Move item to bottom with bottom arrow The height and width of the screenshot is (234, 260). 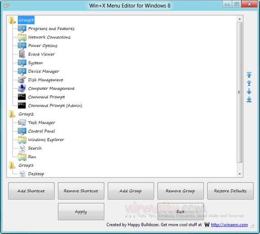249,100
